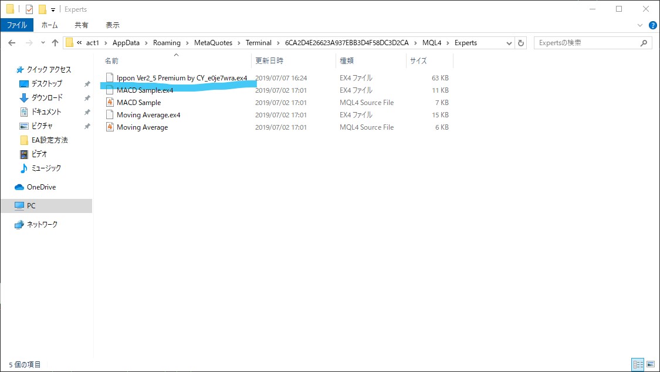The width and height of the screenshot is (660, 372).
Task: Select ネットワーク in the navigation pane
Action: click(42, 225)
